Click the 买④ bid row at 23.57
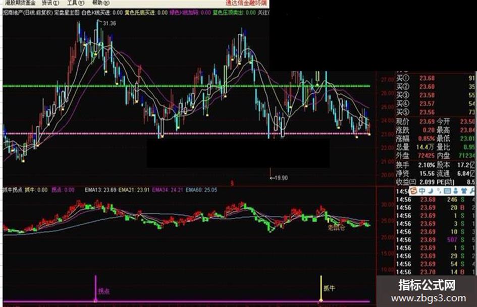Image resolution: width=477 pixels, height=307 pixels. coord(436,104)
